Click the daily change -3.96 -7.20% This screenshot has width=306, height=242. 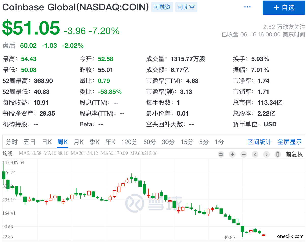92,31
